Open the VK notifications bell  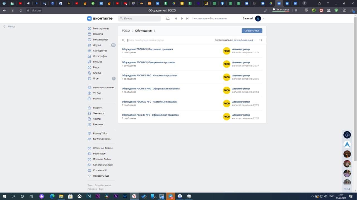pos(168,18)
